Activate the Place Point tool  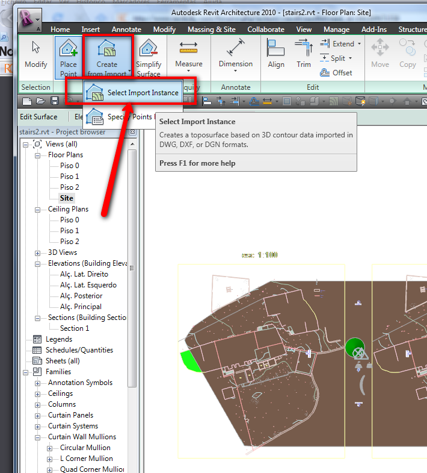point(69,55)
